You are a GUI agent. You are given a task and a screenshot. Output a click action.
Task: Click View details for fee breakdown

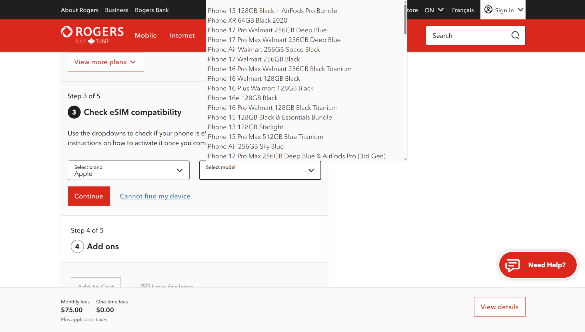click(499, 307)
